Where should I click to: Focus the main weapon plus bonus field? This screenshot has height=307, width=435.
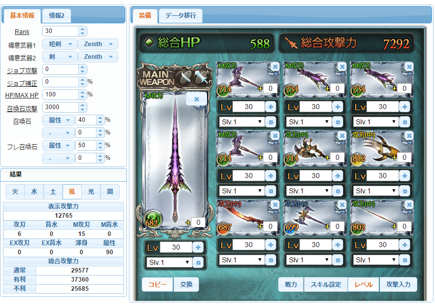(x=198, y=222)
